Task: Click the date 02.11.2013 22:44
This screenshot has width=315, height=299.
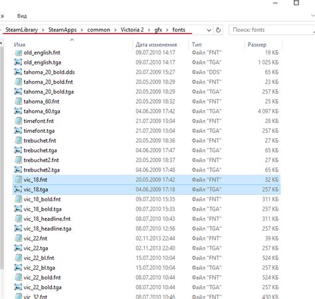Action: pos(156,239)
